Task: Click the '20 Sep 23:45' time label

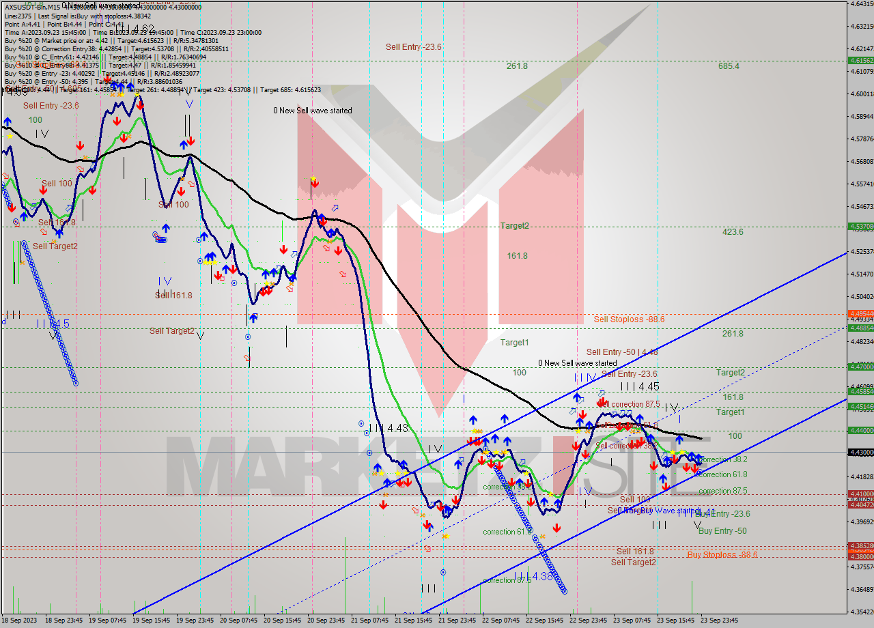Action: tap(326, 620)
